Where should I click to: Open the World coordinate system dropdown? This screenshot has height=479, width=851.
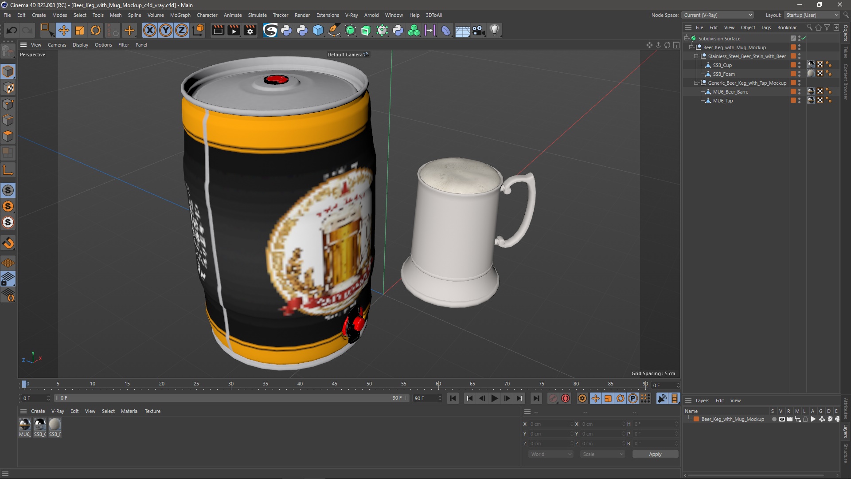[x=551, y=454]
